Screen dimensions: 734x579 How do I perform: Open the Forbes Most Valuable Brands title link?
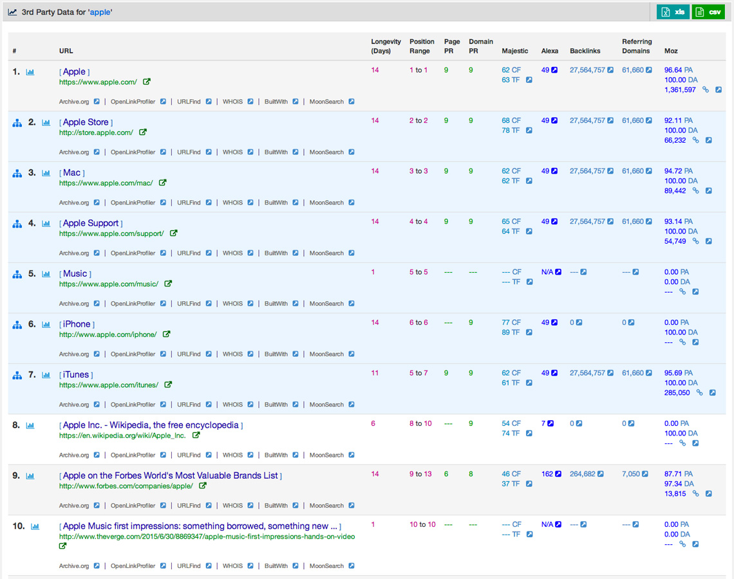coord(171,475)
